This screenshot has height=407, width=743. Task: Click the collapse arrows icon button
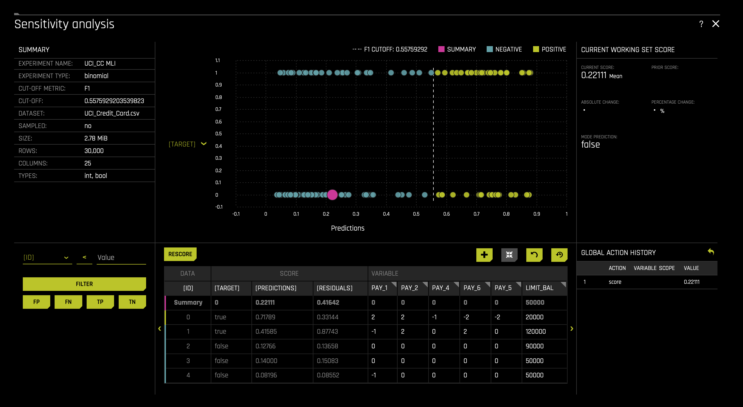coord(509,255)
